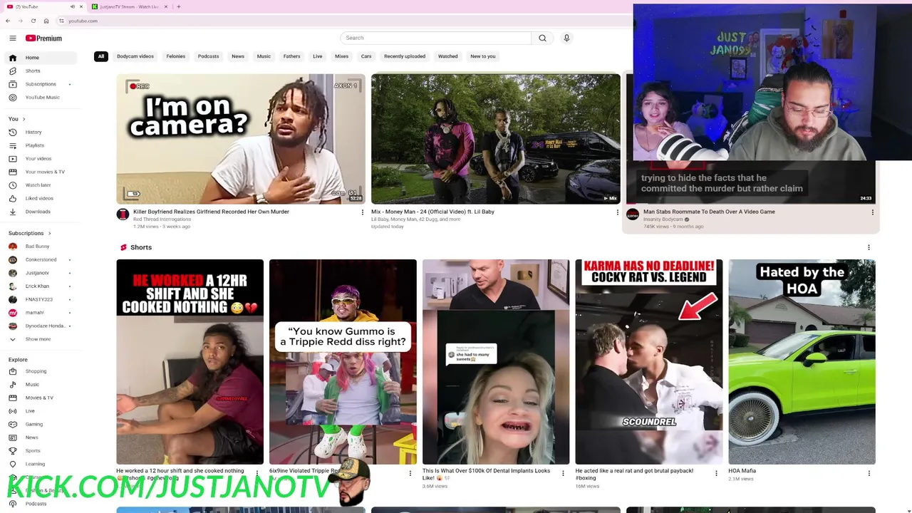Close the justjanoTV Stream browser tab
Screen dimensions: 912x513
(x=166, y=6)
